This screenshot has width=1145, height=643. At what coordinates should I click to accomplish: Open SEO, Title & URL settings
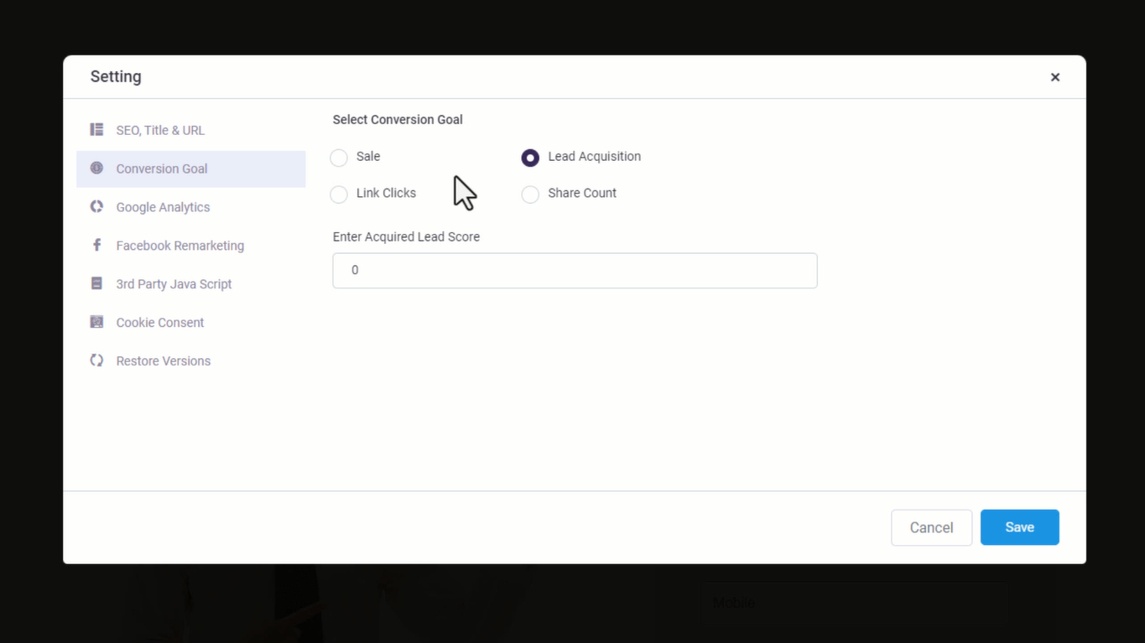point(191,131)
